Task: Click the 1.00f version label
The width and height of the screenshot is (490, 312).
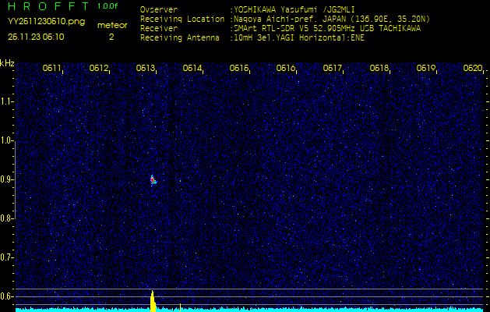Action: point(108,6)
